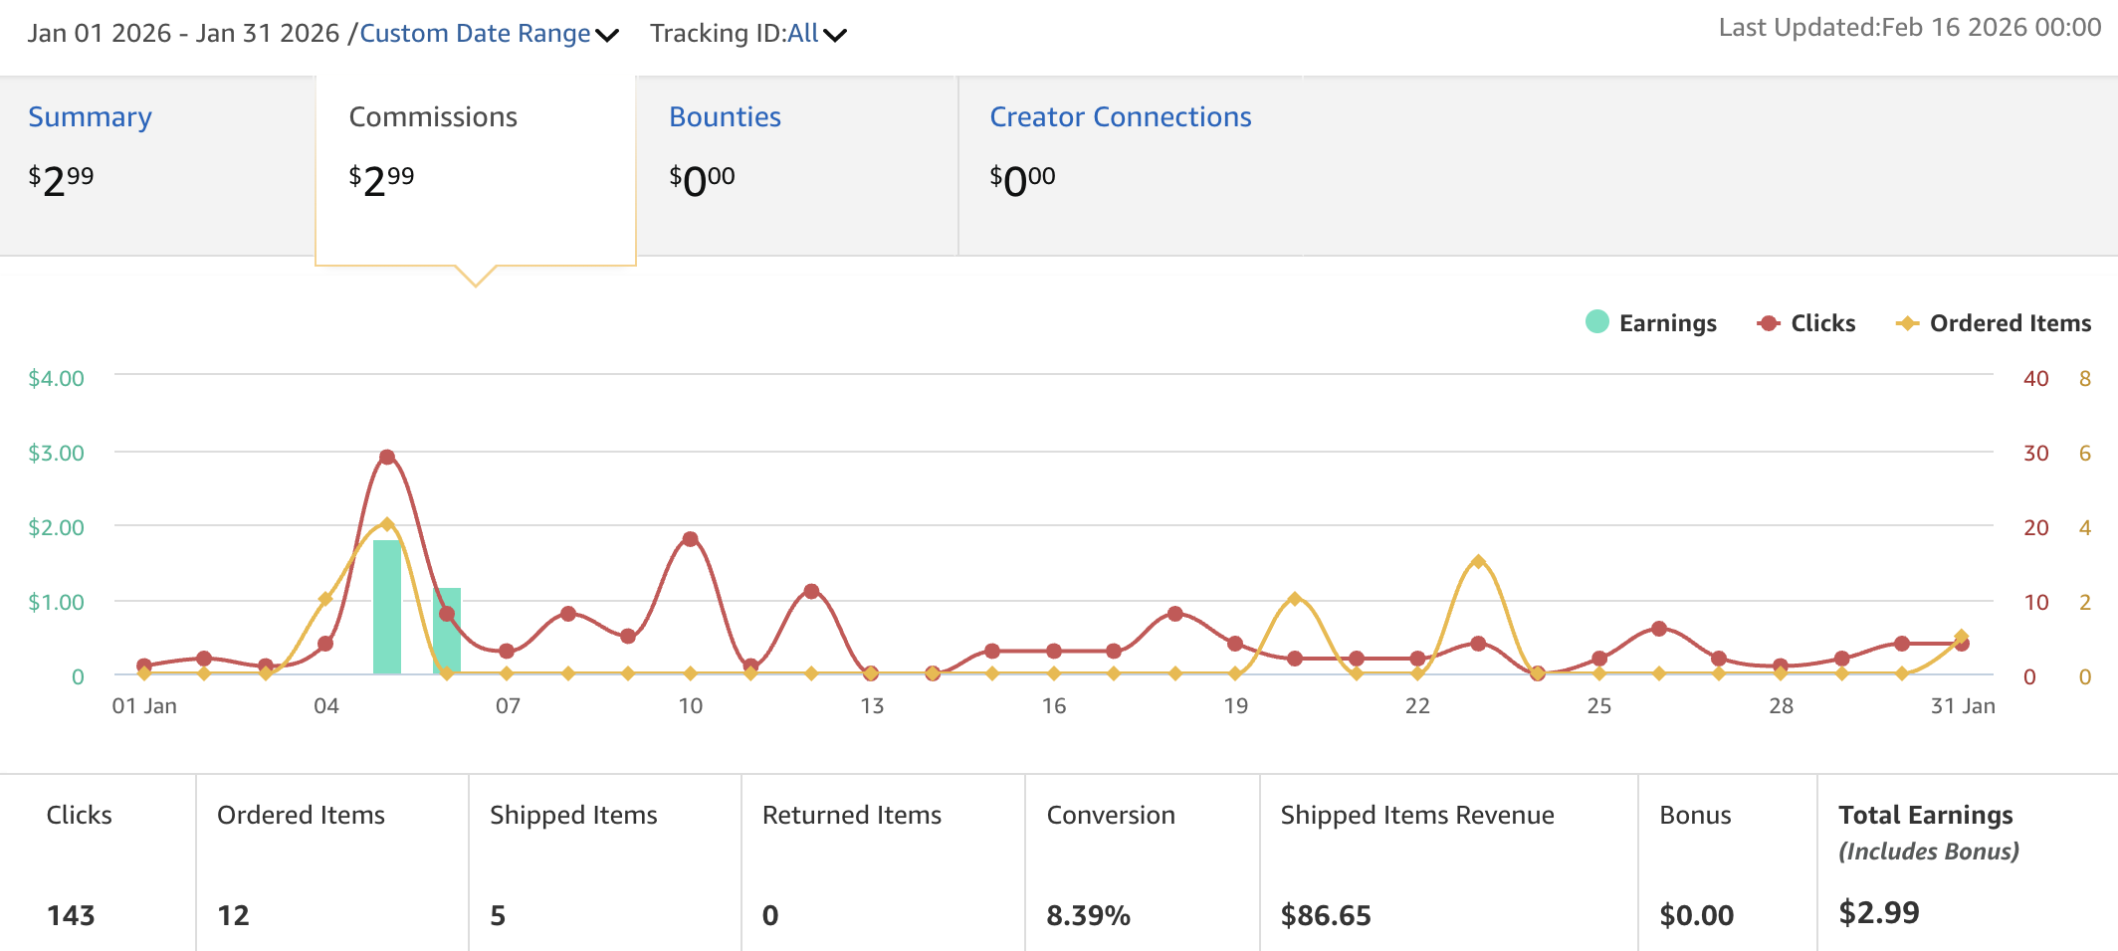The height and width of the screenshot is (951, 2118).
Task: Switch to the Summary tab
Action: click(90, 116)
